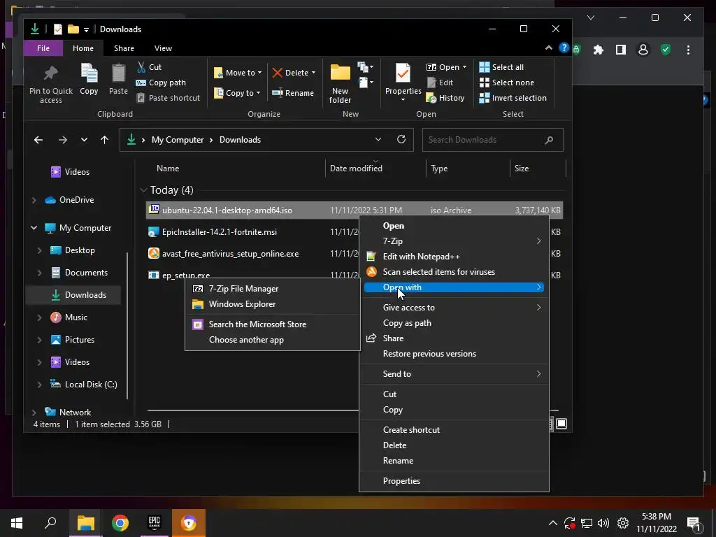This screenshot has height=537, width=716.
Task: Select Choose another app
Action: click(x=273, y=340)
